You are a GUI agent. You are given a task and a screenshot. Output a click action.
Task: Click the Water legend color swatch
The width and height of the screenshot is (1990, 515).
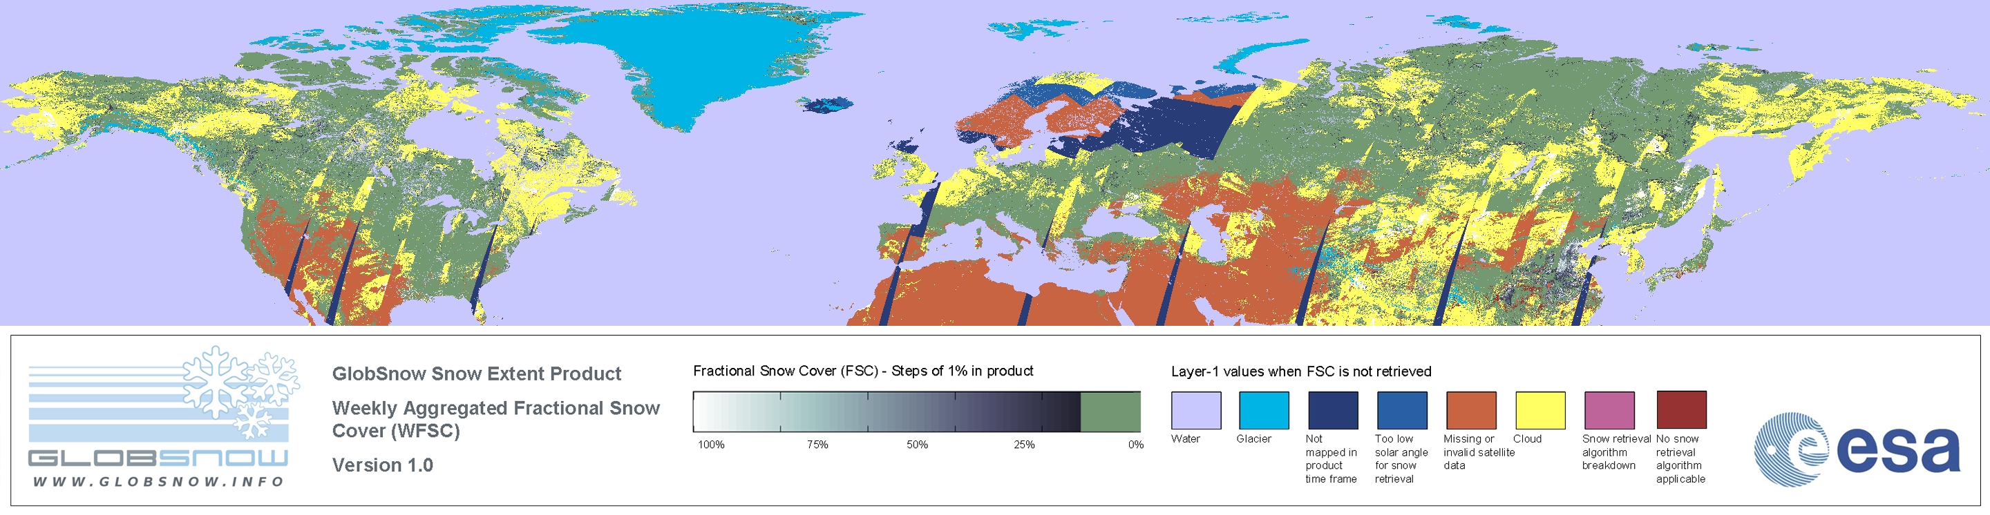(x=1196, y=410)
